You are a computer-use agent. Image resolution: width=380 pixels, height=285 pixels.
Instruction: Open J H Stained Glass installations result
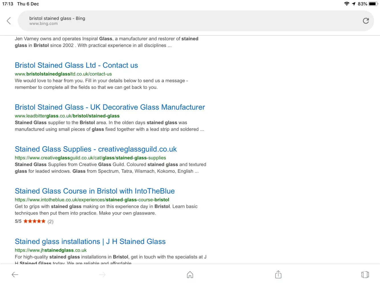pos(90,241)
